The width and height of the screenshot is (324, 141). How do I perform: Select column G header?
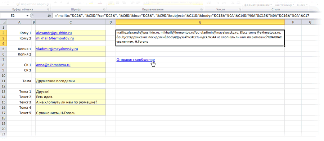click(310, 22)
